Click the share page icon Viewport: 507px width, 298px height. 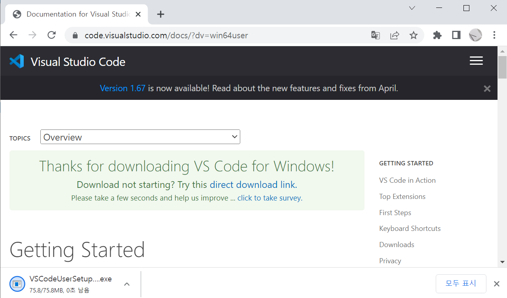coord(395,35)
